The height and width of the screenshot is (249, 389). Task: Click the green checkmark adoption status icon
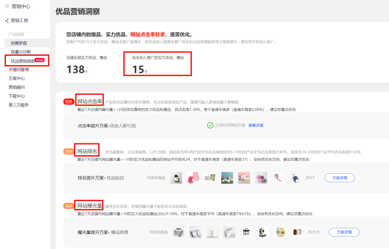tap(210, 125)
